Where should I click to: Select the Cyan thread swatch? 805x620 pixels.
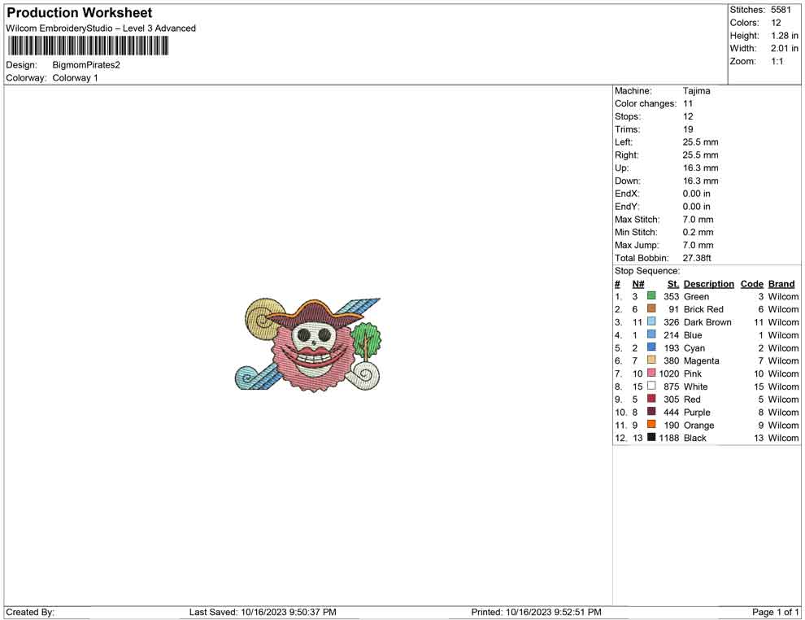click(x=651, y=347)
